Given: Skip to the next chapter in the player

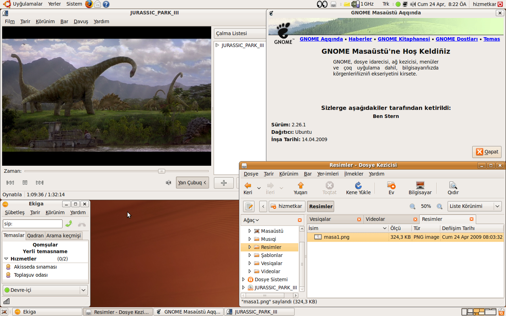Looking at the screenshot, I should (40, 183).
